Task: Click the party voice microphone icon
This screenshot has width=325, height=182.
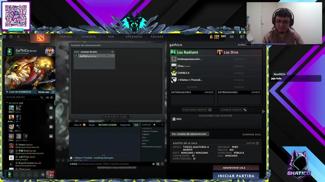Action: pos(43,174)
